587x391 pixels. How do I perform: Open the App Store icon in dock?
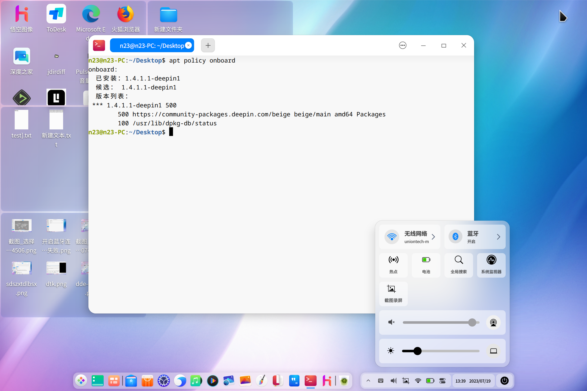click(x=147, y=381)
